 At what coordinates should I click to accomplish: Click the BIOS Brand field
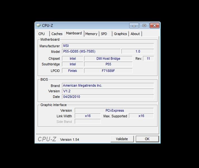(108, 86)
